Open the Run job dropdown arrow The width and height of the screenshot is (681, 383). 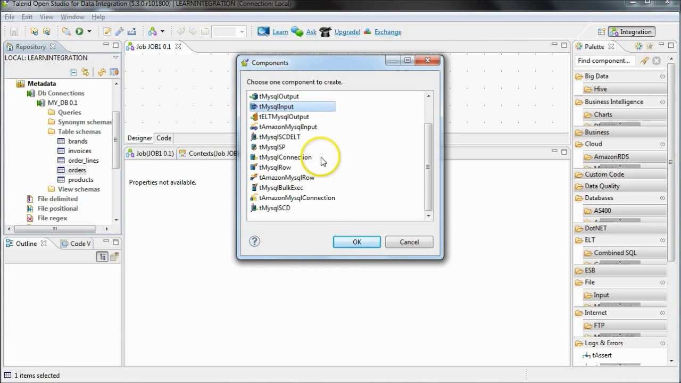point(89,32)
